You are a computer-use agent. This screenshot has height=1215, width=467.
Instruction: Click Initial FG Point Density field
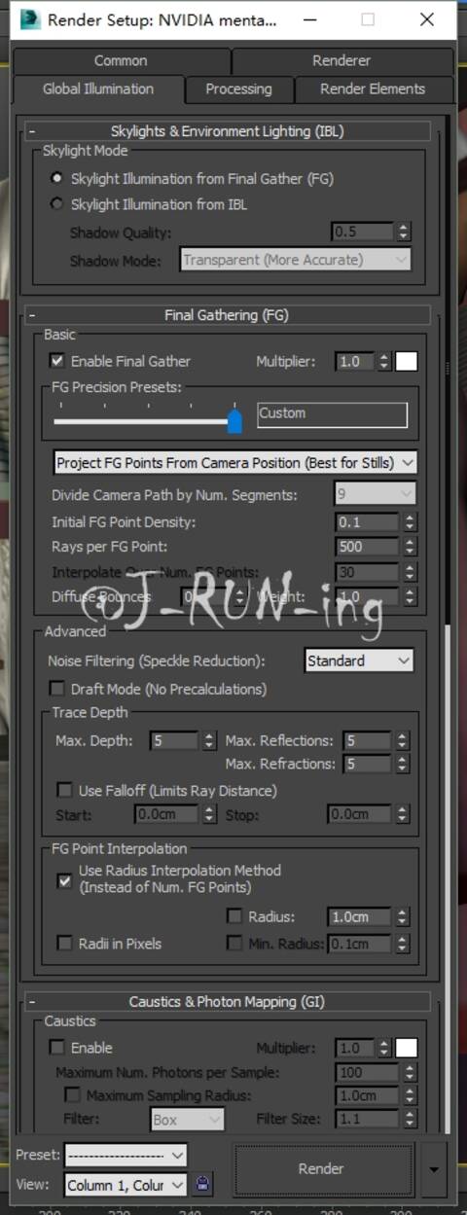tap(368, 522)
